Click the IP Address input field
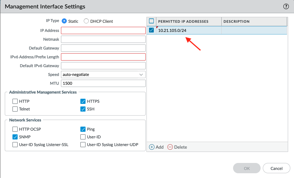This screenshot has height=178, width=294. pyautogui.click(x=103, y=30)
